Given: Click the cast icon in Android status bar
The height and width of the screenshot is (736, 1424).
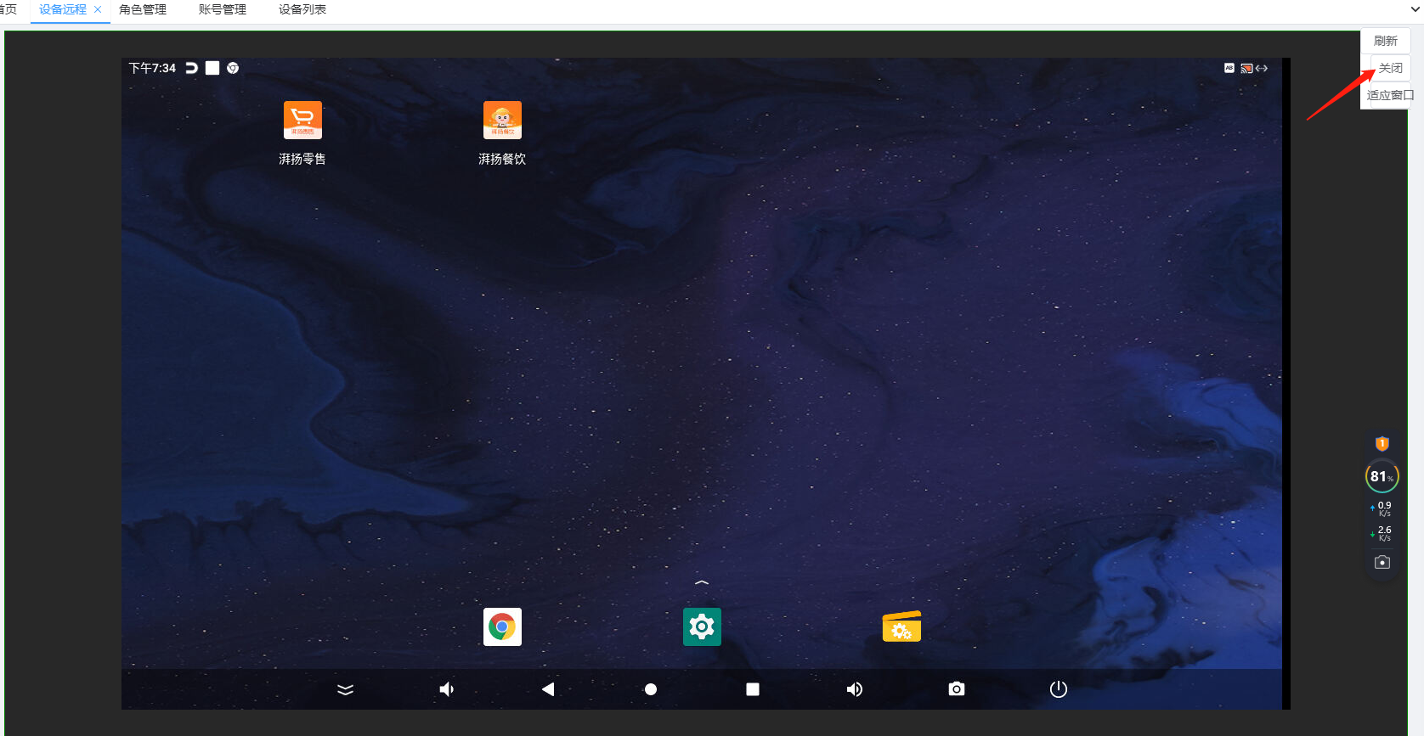Looking at the screenshot, I should (1246, 68).
